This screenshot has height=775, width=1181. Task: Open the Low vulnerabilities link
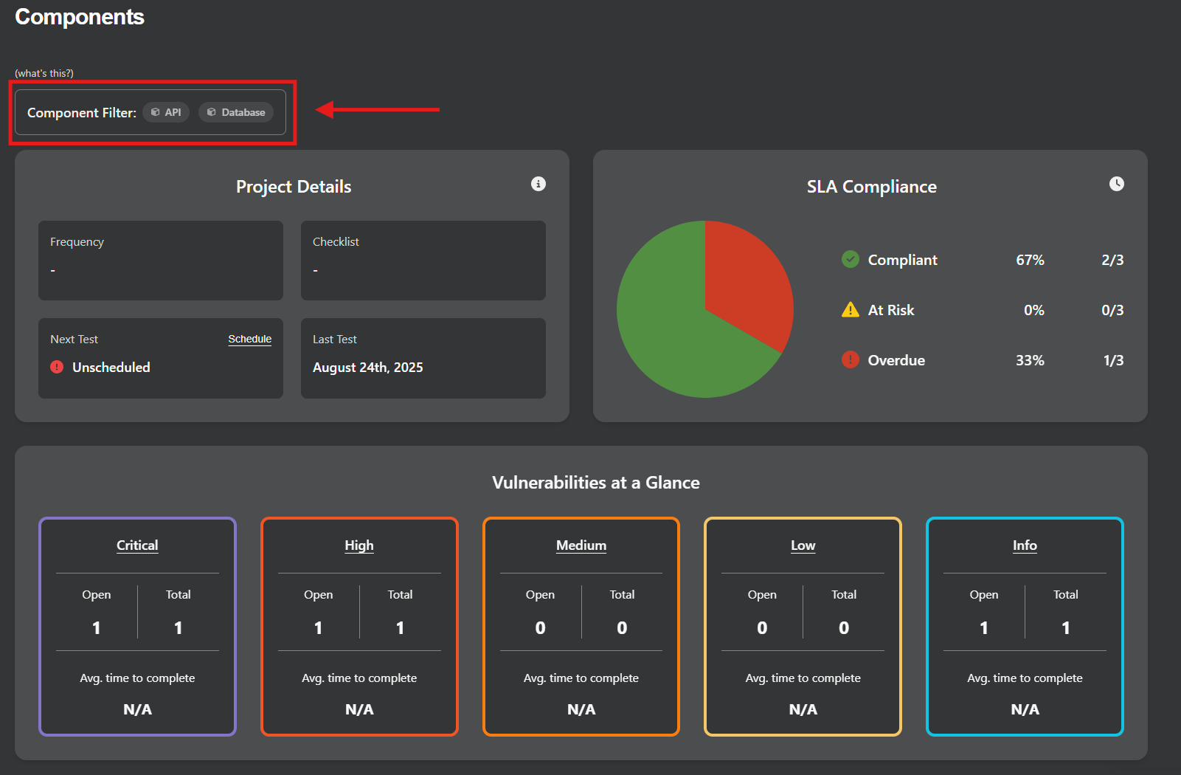click(803, 545)
